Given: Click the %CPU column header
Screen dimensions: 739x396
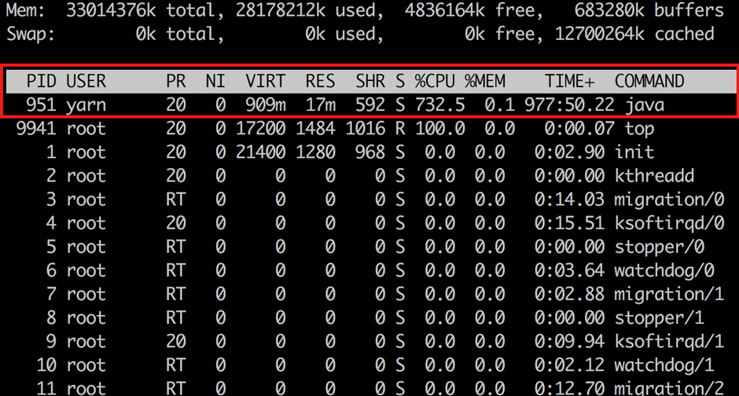Looking at the screenshot, I should pos(435,81).
